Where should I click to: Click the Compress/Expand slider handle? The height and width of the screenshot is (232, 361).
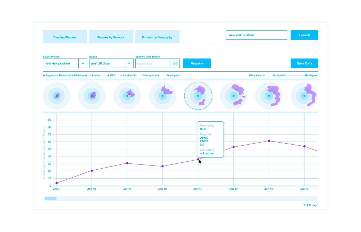[306, 75]
